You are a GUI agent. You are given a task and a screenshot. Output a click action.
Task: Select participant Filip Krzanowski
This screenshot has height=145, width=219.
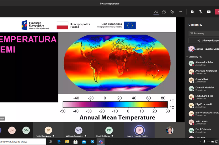point(203,105)
